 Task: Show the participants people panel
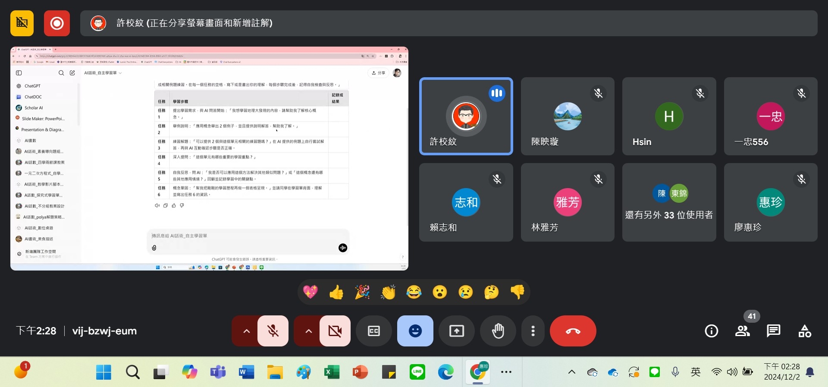tap(742, 331)
